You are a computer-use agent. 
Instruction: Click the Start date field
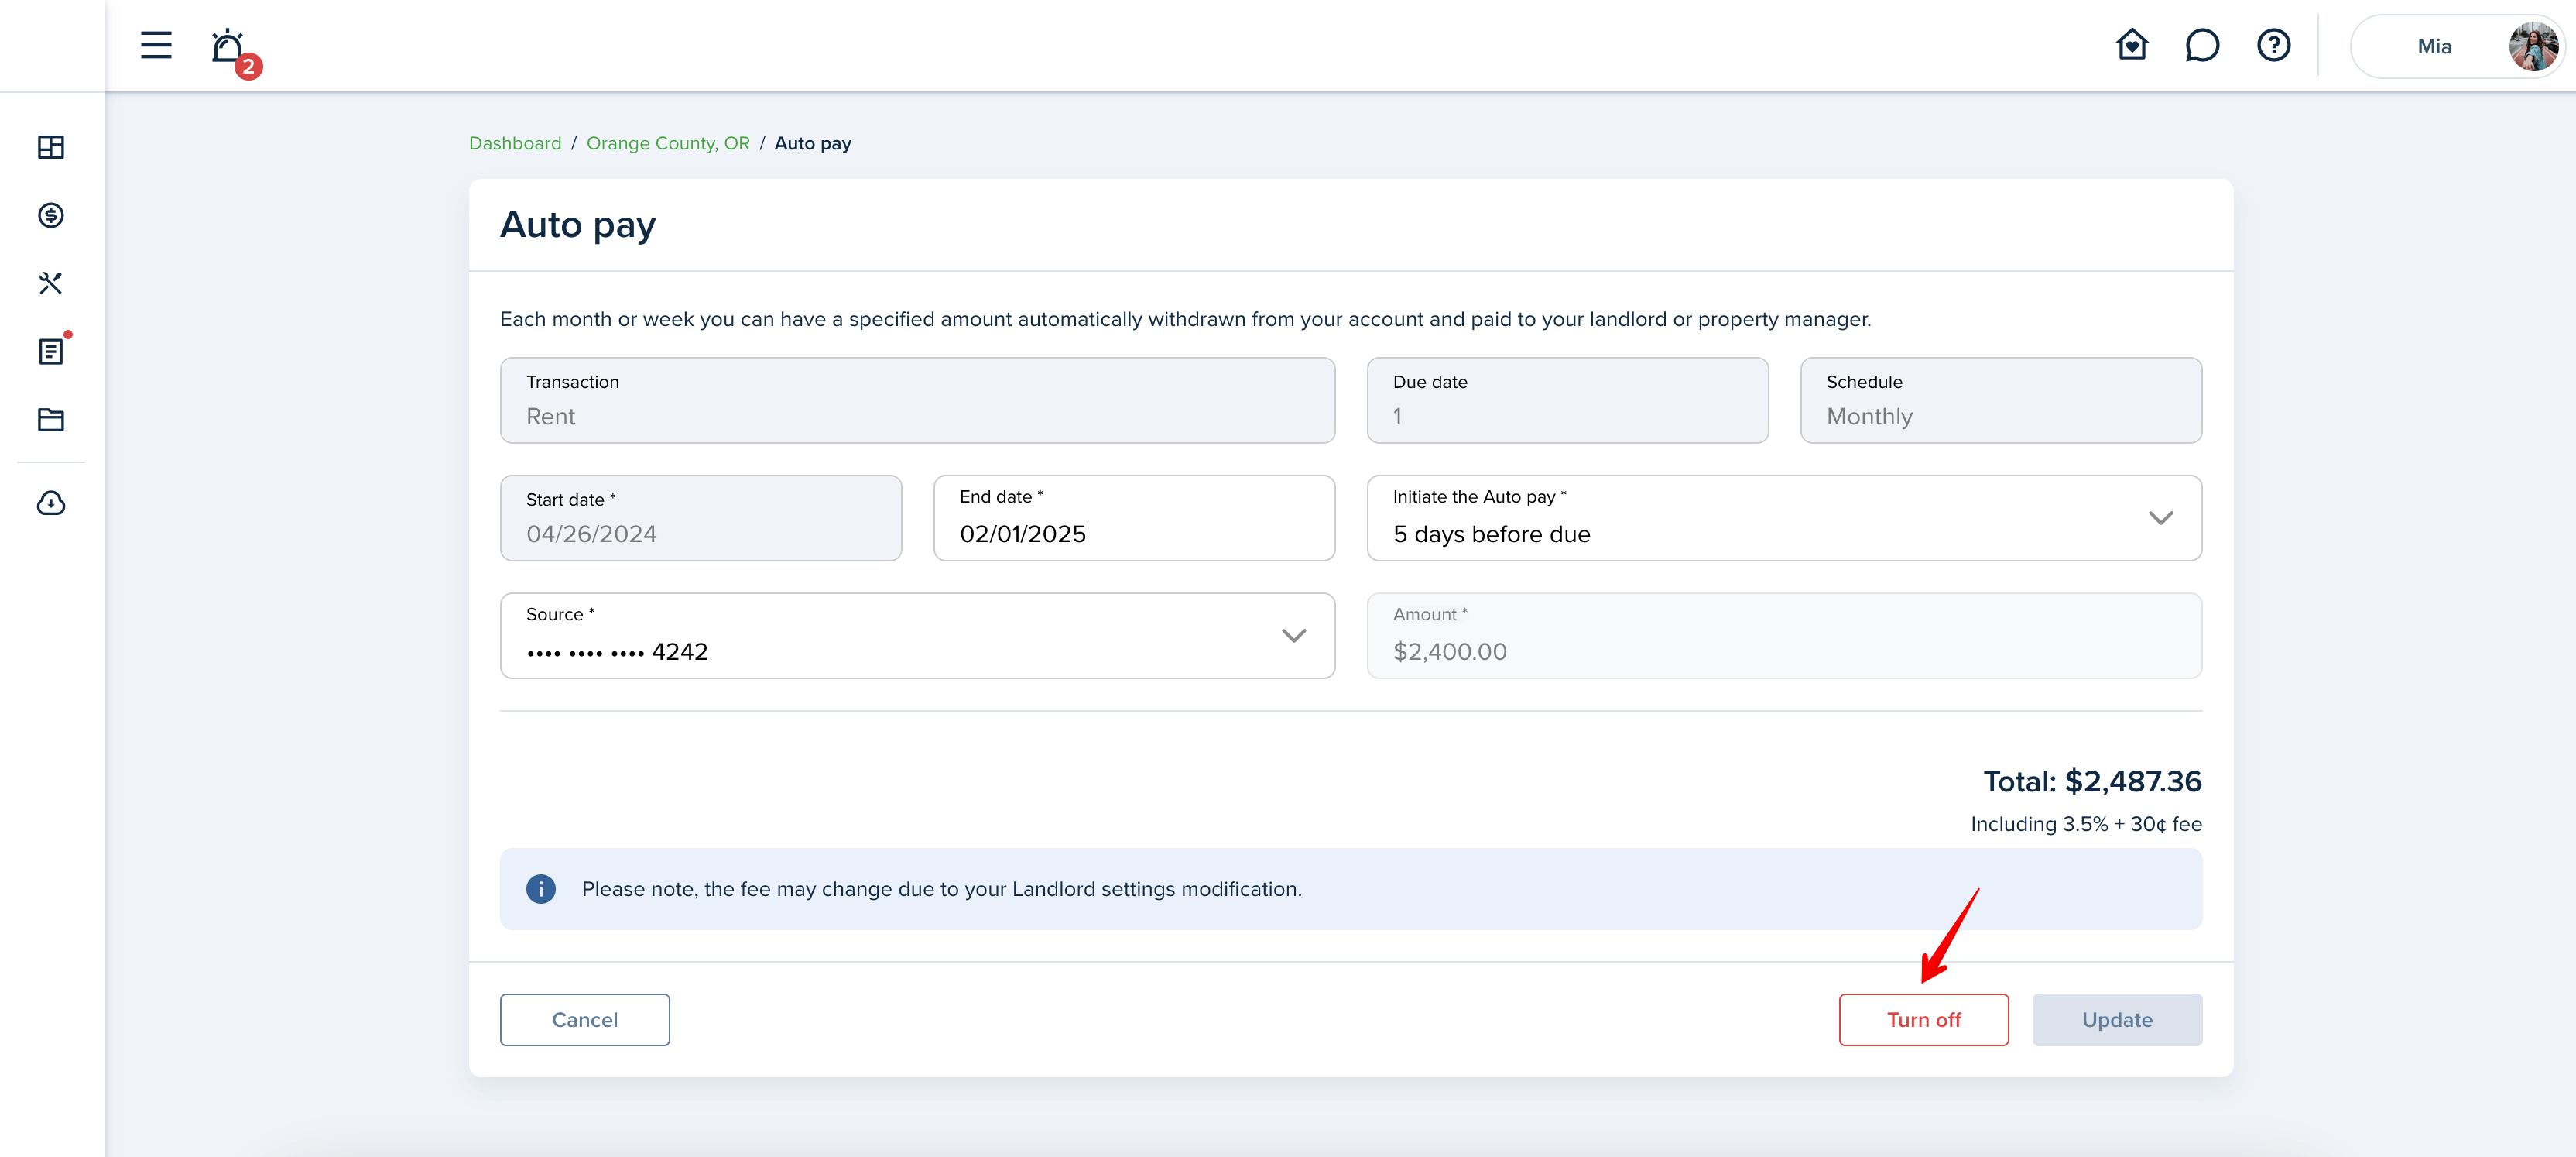pyautogui.click(x=701, y=517)
